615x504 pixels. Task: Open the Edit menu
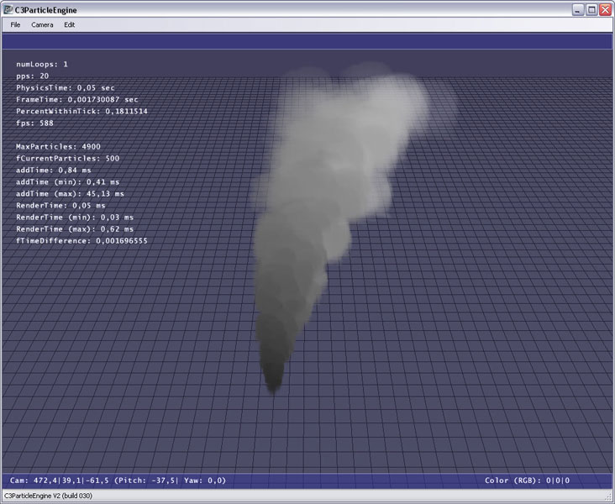[69, 24]
